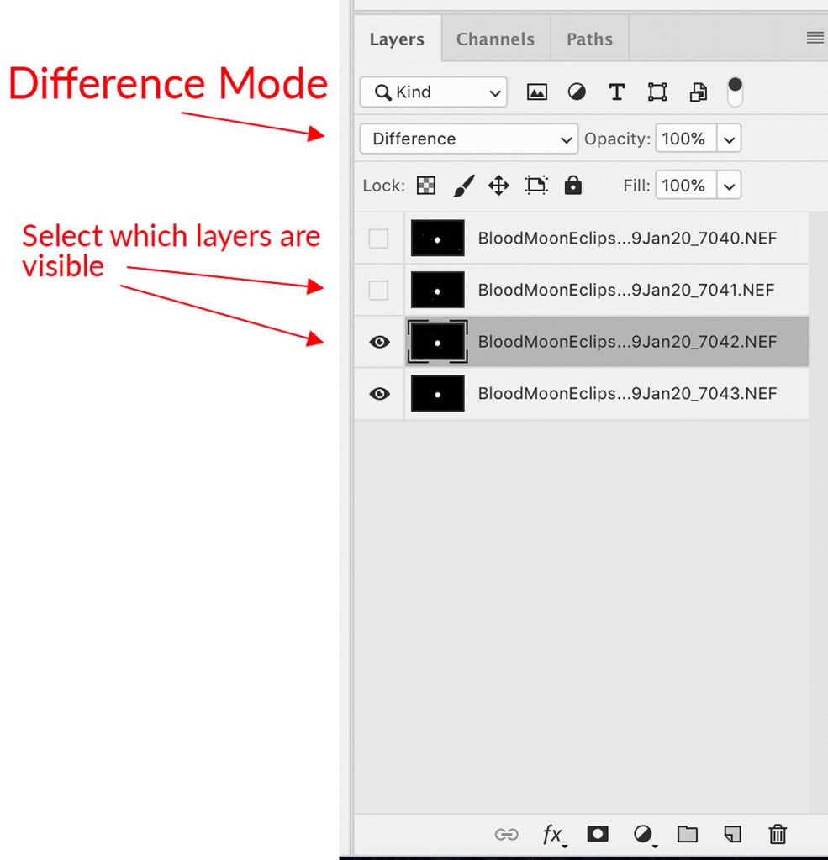Create a new group folder icon
The image size is (828, 860).
[688, 834]
